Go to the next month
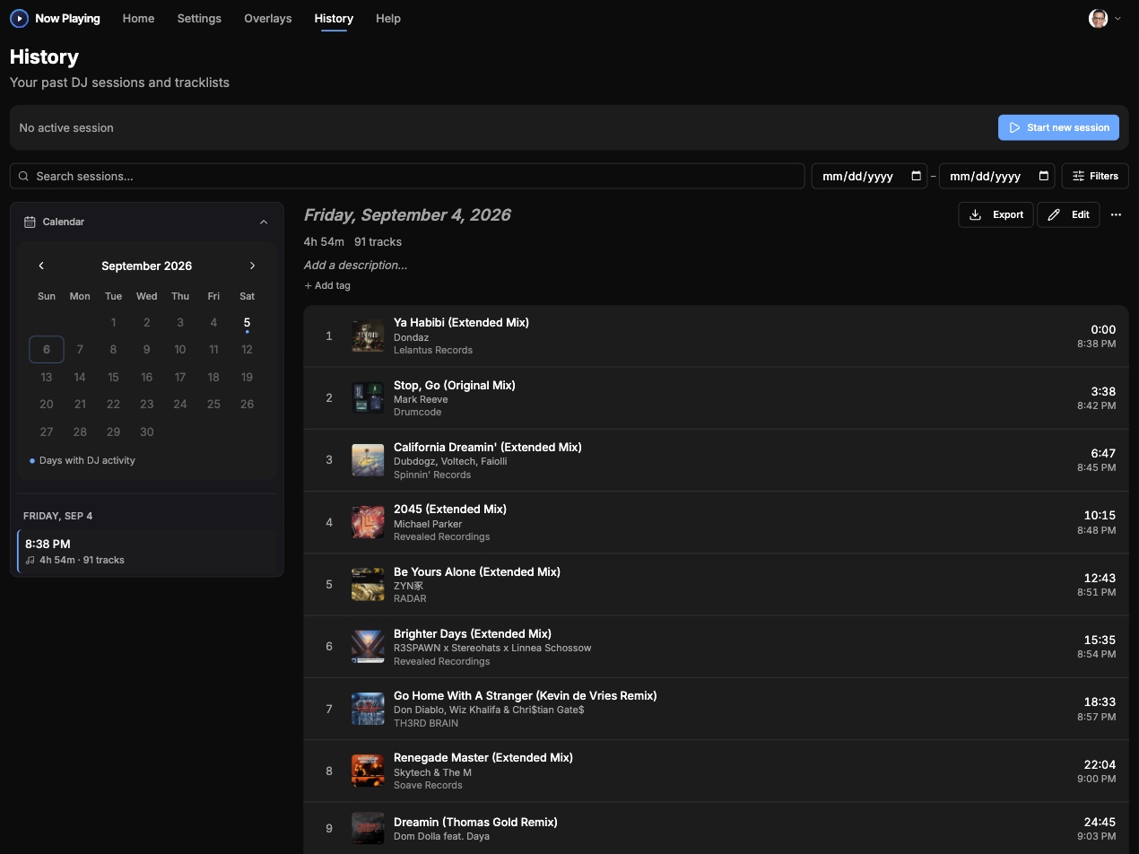The width and height of the screenshot is (1139, 854). 252,266
